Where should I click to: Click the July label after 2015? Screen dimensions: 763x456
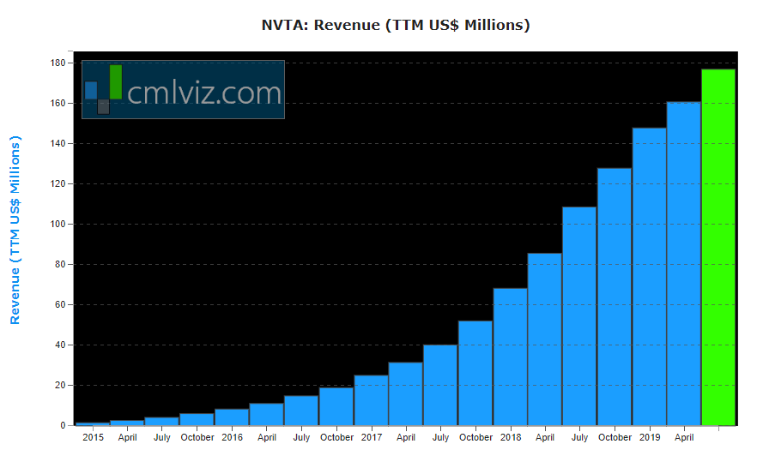[x=162, y=437]
